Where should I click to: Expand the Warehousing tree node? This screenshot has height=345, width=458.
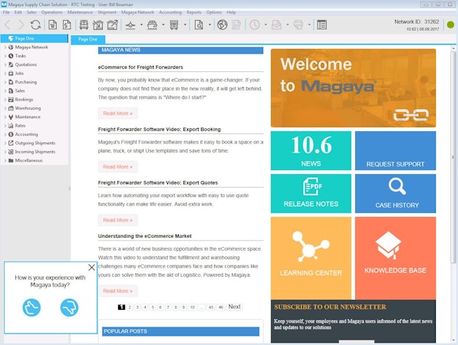pos(5,108)
